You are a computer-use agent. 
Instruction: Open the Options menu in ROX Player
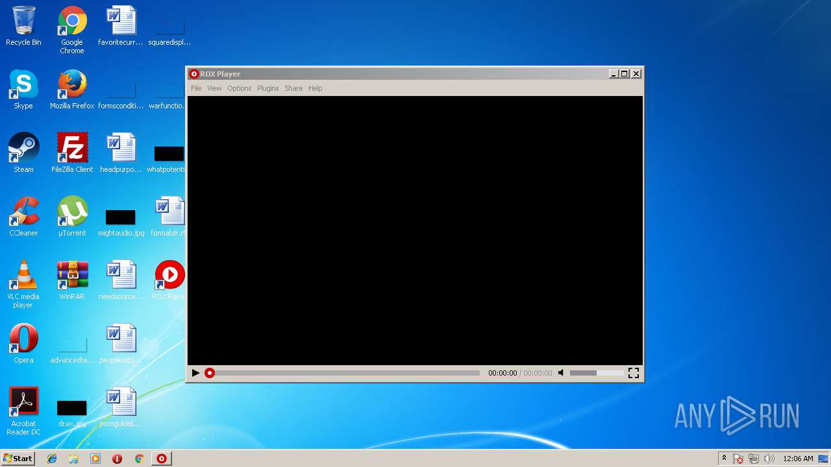[239, 88]
